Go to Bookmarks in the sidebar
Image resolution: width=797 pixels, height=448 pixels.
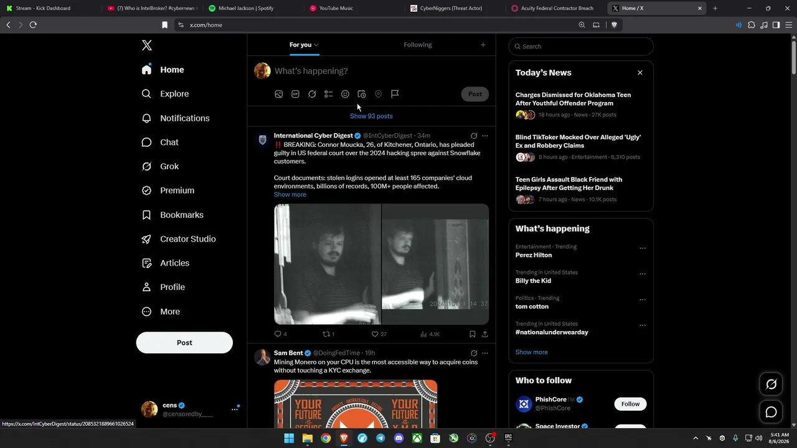click(172, 215)
